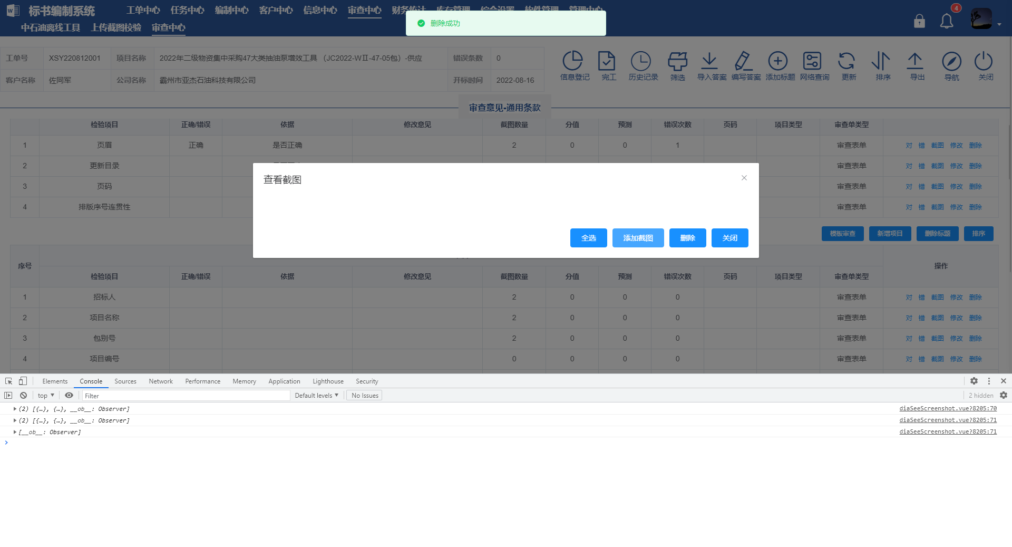The height and width of the screenshot is (547, 1012).
Task: Click the 信息登记 pie chart icon
Action: pyautogui.click(x=573, y=61)
